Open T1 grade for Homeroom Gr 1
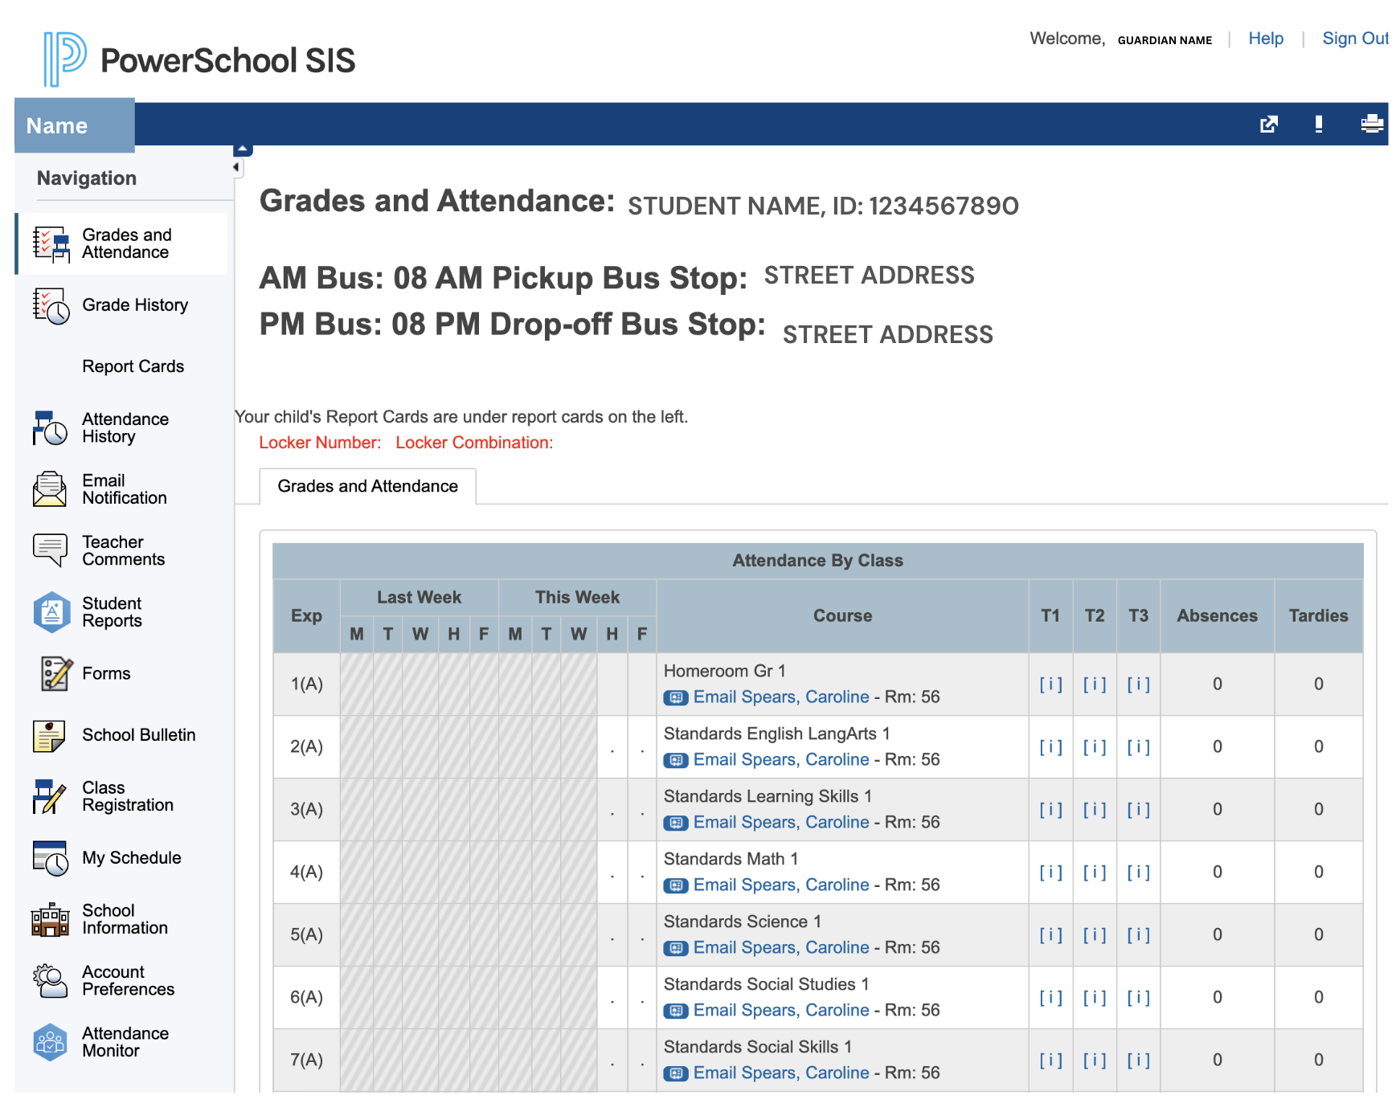Screen dimensions: 1400x1120 coord(1050,684)
